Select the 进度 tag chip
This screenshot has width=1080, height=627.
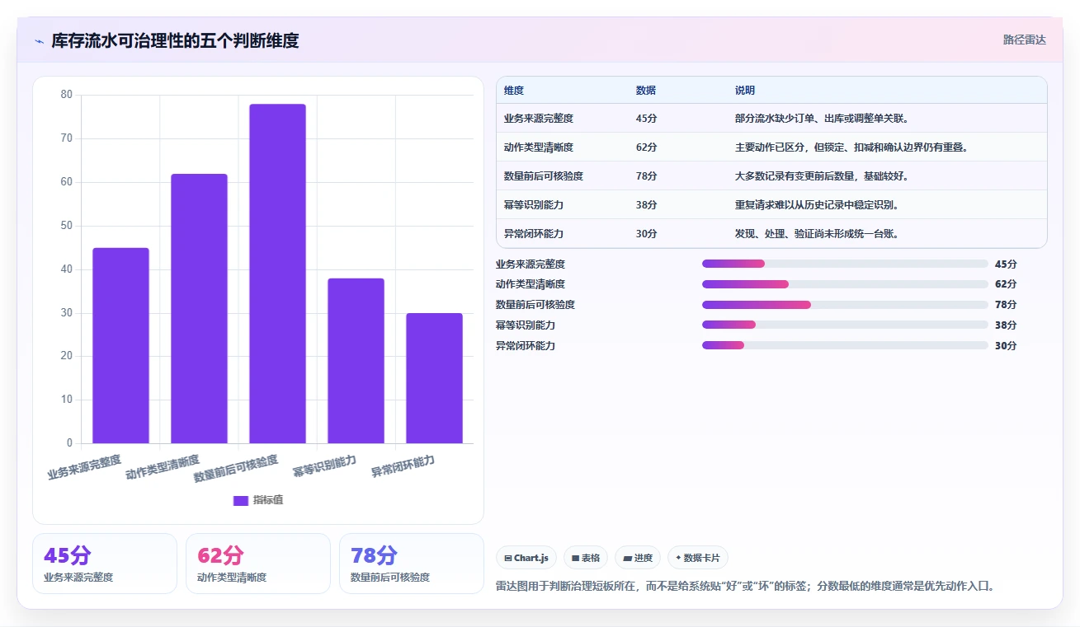coord(638,558)
